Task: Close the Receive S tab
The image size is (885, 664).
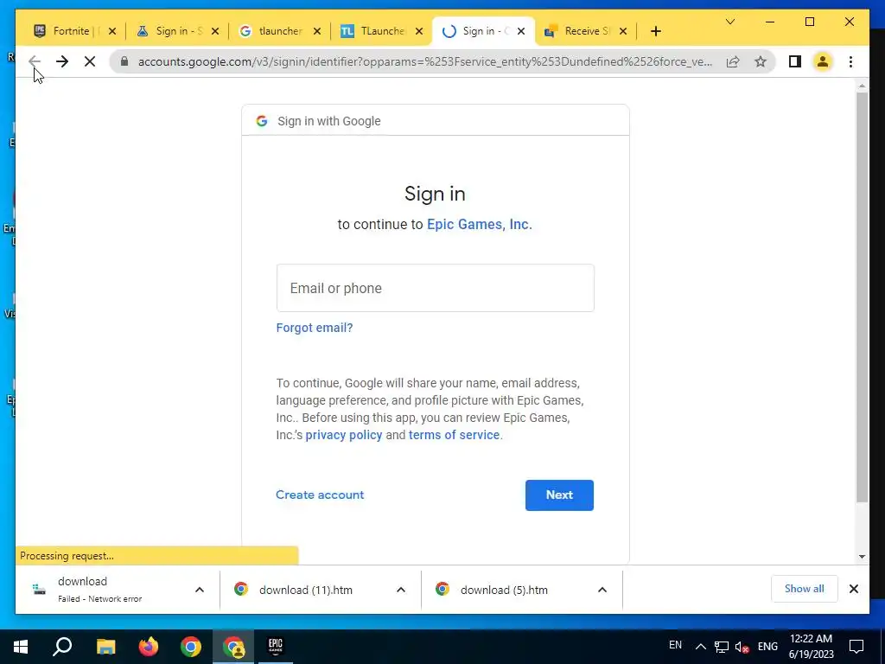Action: [x=623, y=31]
